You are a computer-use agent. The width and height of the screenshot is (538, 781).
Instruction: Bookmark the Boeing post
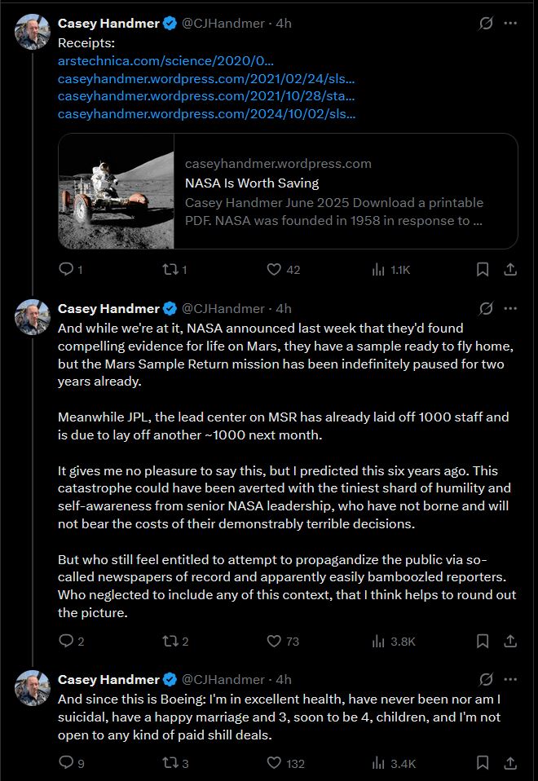pyautogui.click(x=483, y=762)
